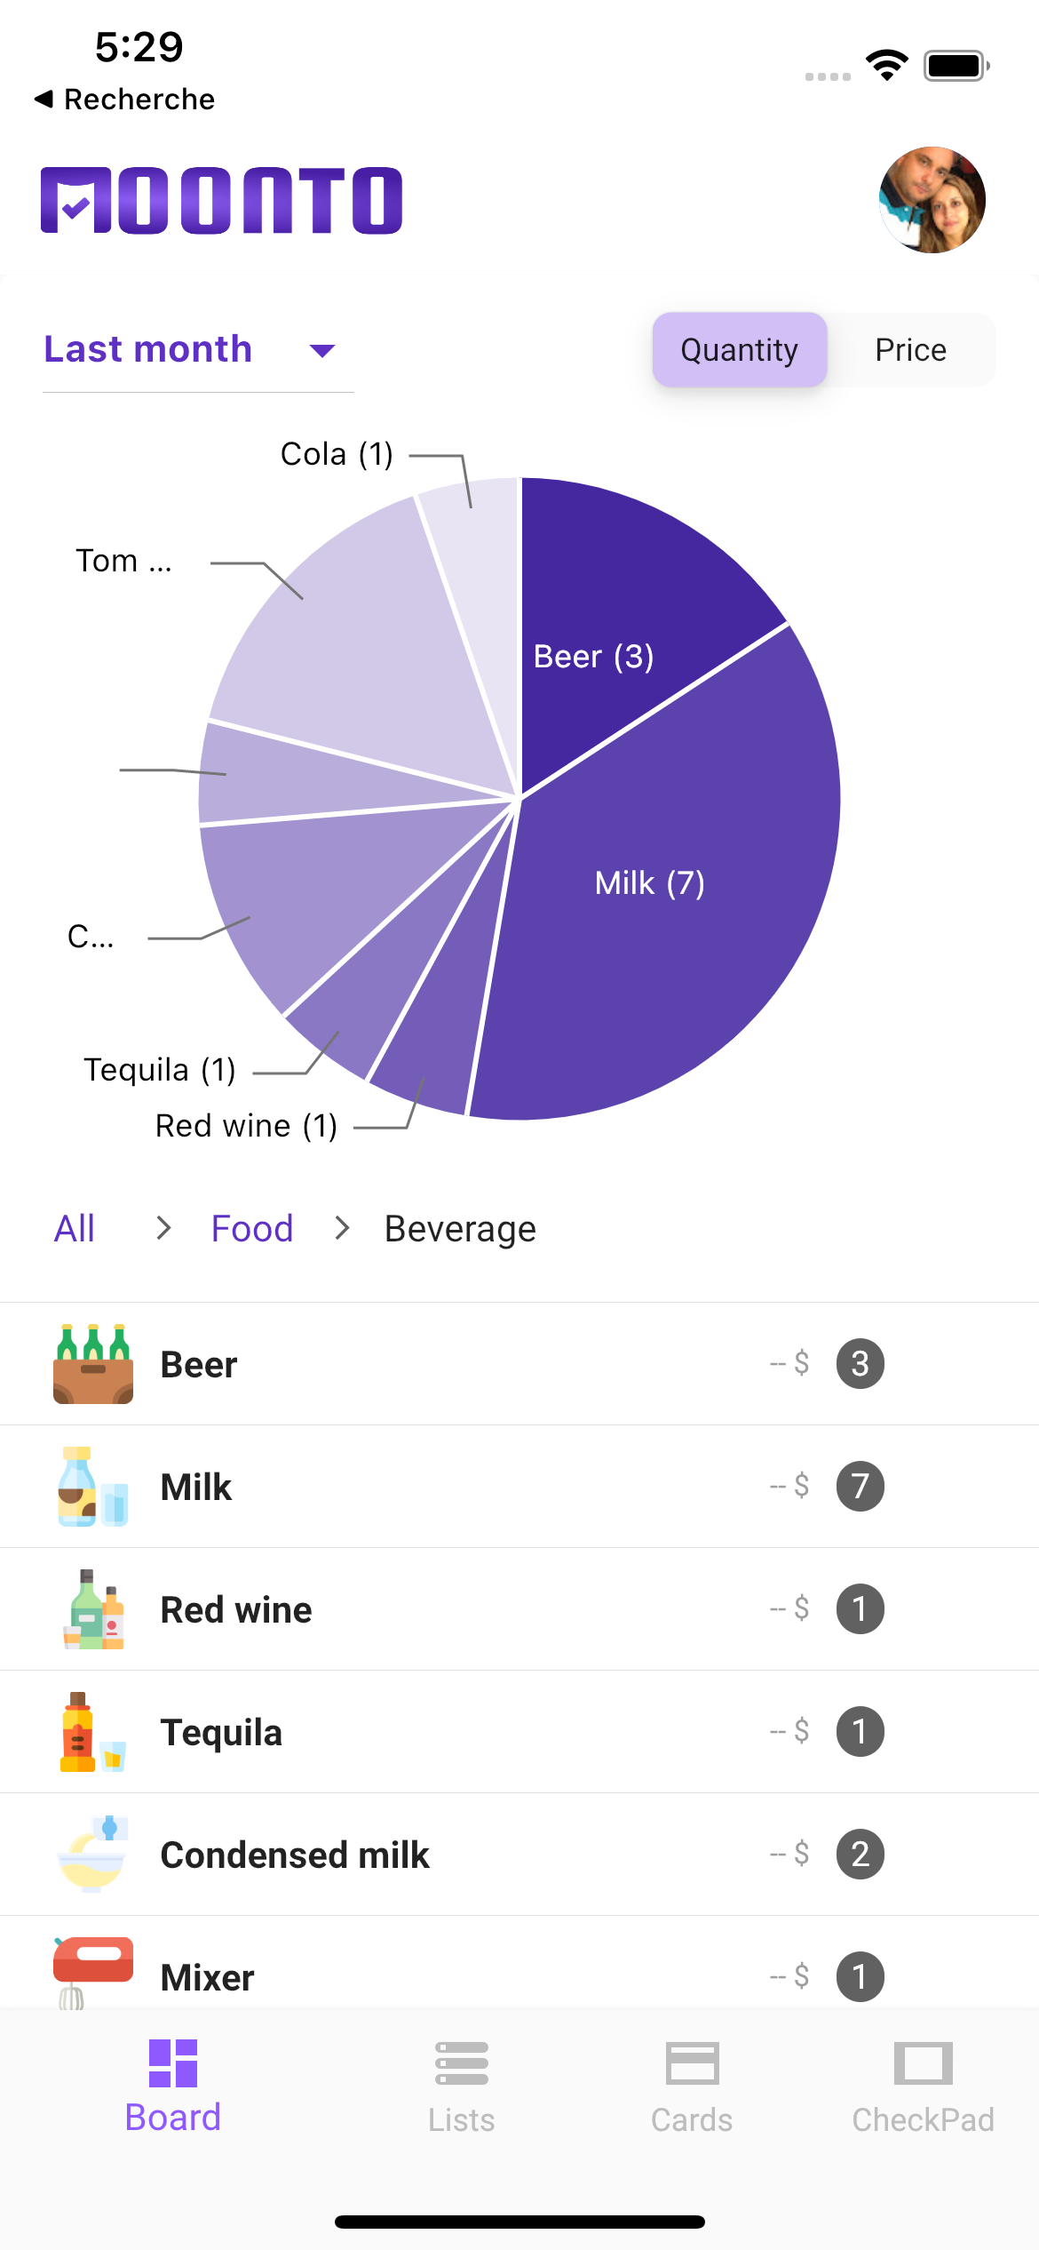The width and height of the screenshot is (1039, 2250).
Task: Tap the Milk bottle icon
Action: (x=93, y=1487)
